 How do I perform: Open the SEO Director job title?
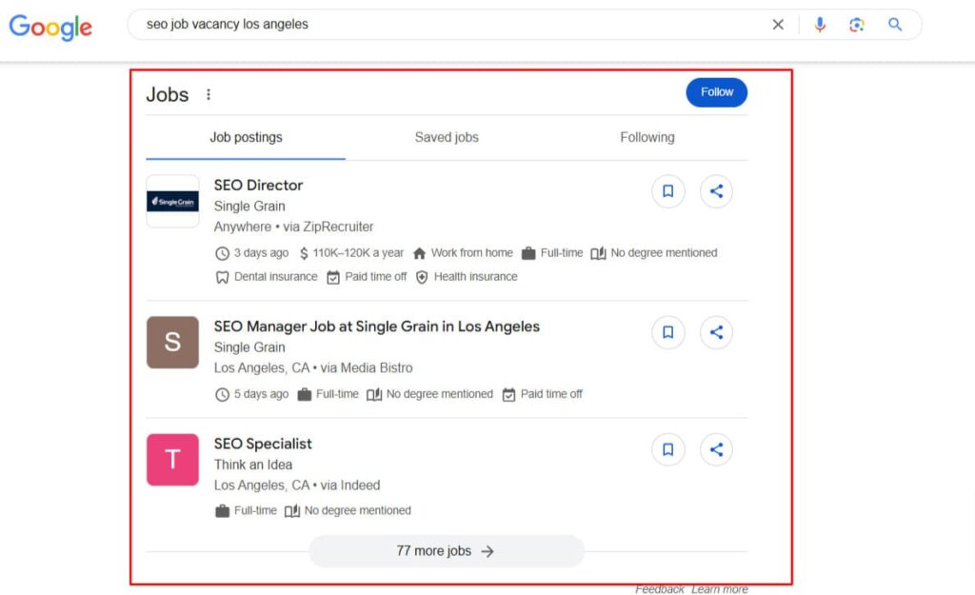click(258, 186)
